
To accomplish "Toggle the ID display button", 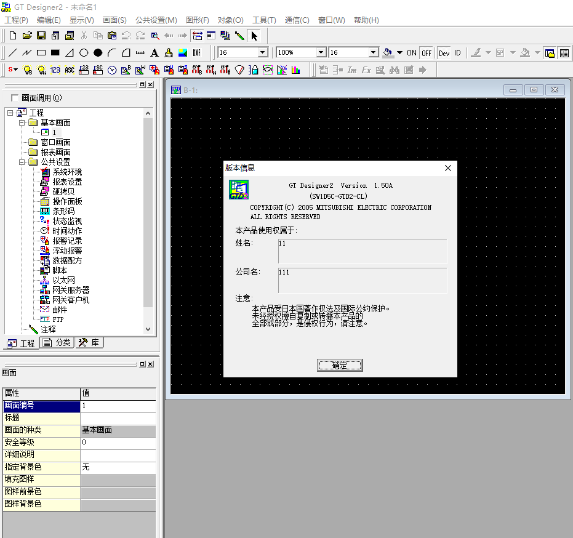I will (457, 53).
